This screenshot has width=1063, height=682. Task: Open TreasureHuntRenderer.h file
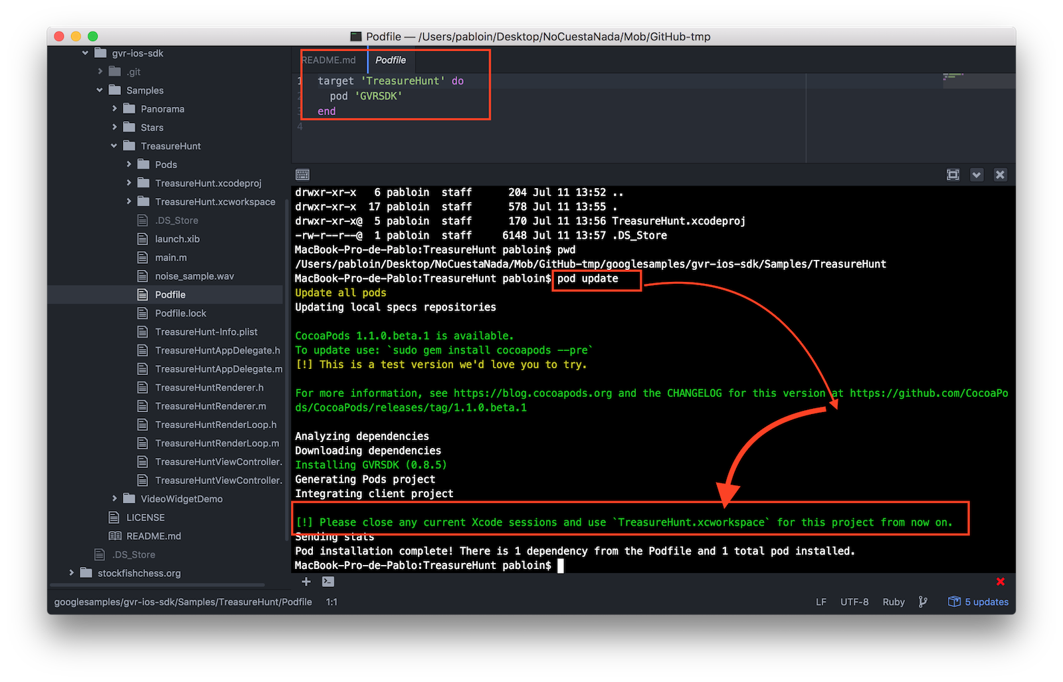pos(209,388)
